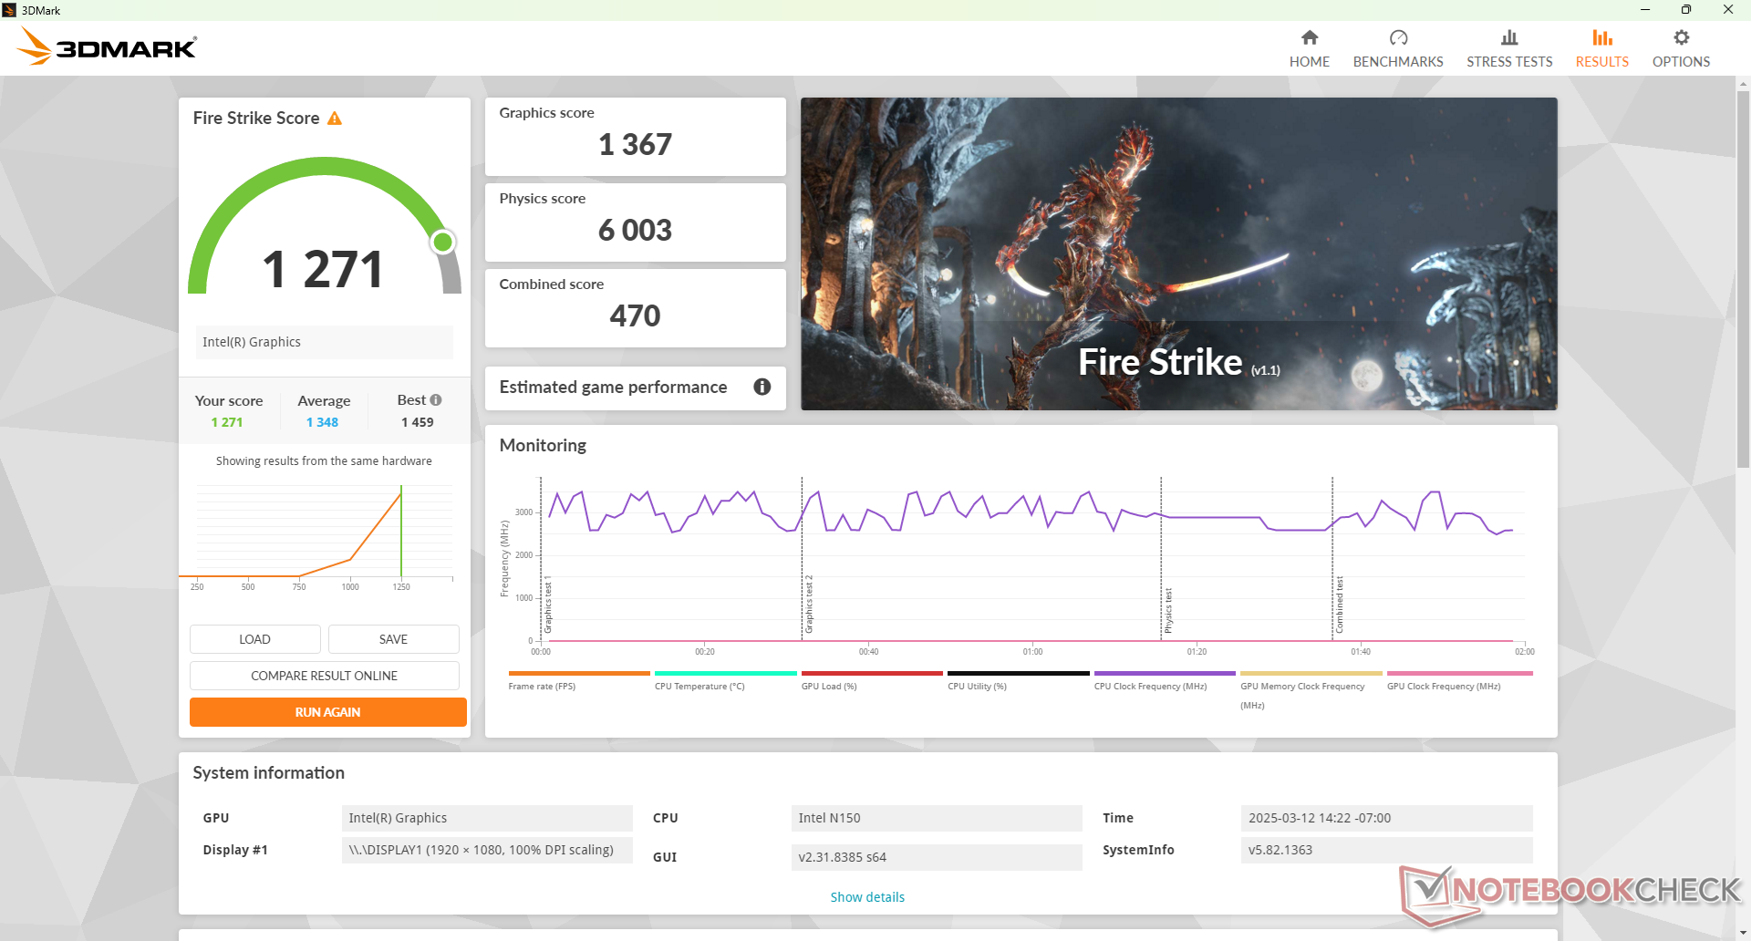The width and height of the screenshot is (1751, 941).
Task: Click the SAVE button
Action: pos(394,639)
